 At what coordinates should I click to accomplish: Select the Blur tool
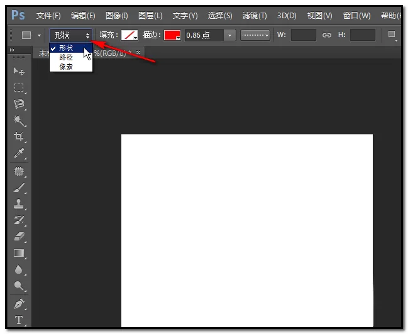pyautogui.click(x=19, y=269)
